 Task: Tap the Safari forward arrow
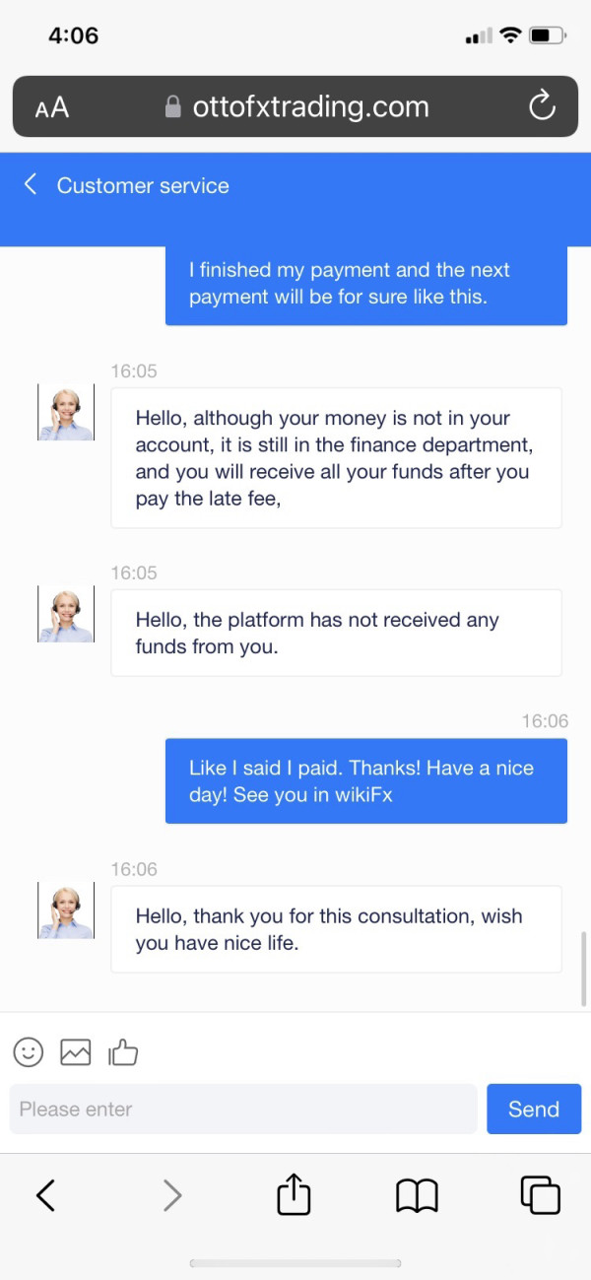172,1195
